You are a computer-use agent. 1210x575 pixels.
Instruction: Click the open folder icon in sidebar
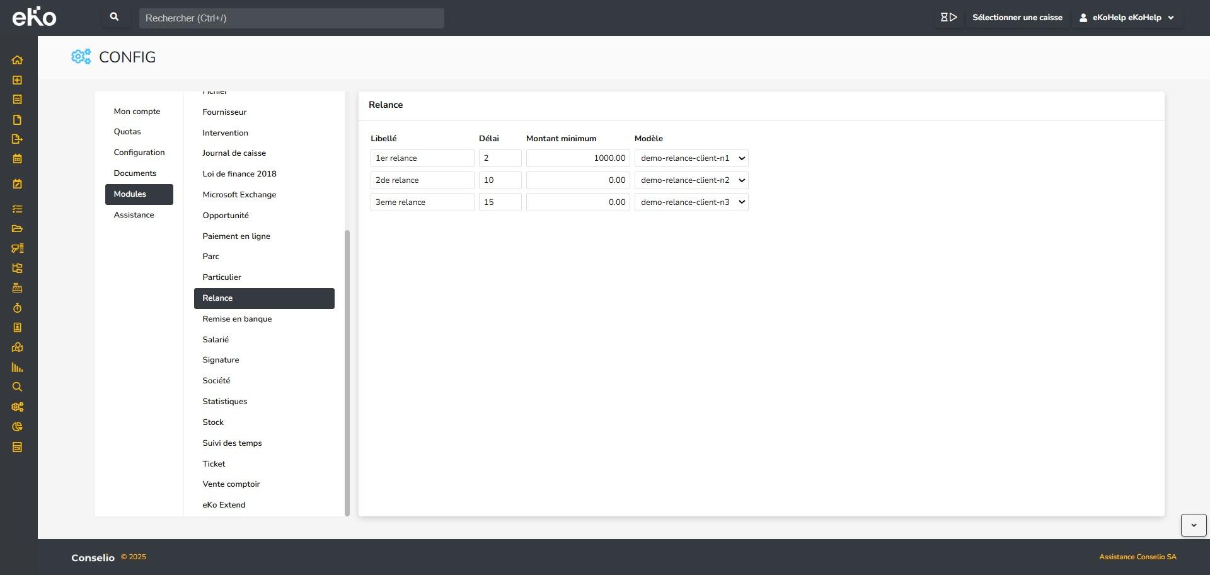(x=17, y=229)
